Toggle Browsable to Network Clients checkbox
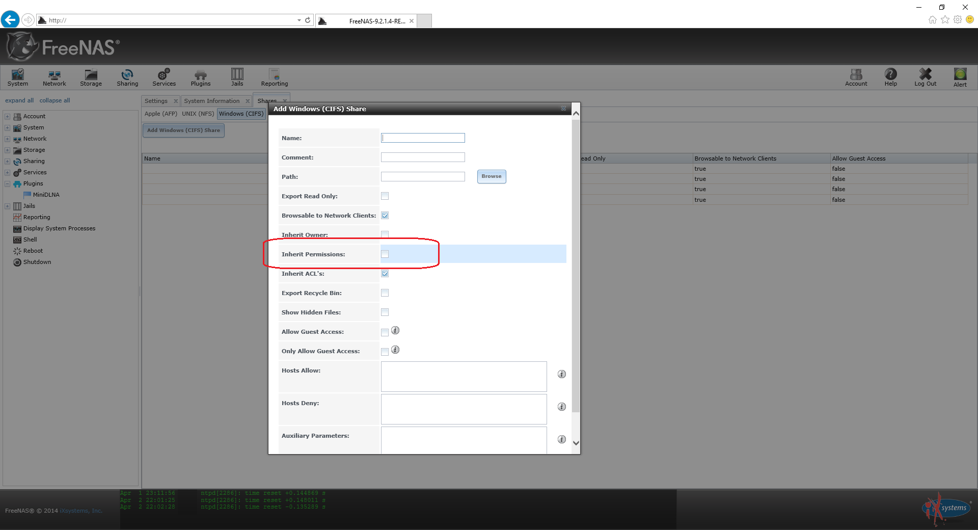Image resolution: width=978 pixels, height=530 pixels. pyautogui.click(x=385, y=216)
